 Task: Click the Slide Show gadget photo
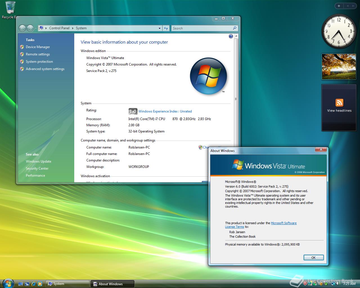click(339, 67)
